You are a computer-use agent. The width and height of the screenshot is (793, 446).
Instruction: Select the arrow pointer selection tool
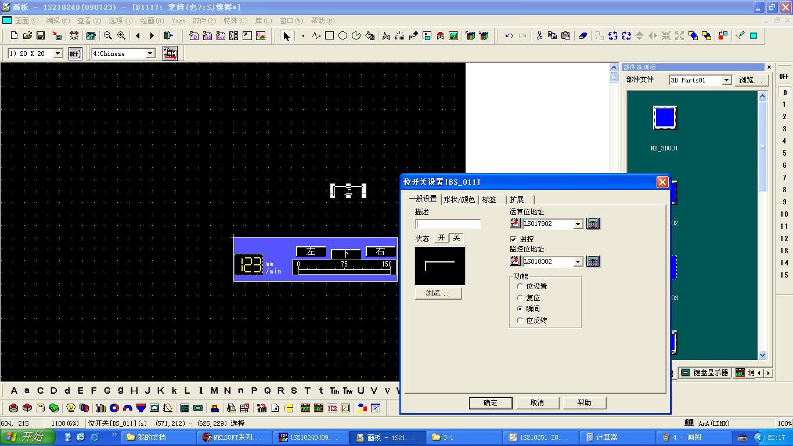(286, 36)
